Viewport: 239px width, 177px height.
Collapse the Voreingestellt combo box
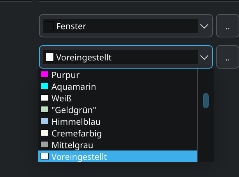pyautogui.click(x=121, y=57)
